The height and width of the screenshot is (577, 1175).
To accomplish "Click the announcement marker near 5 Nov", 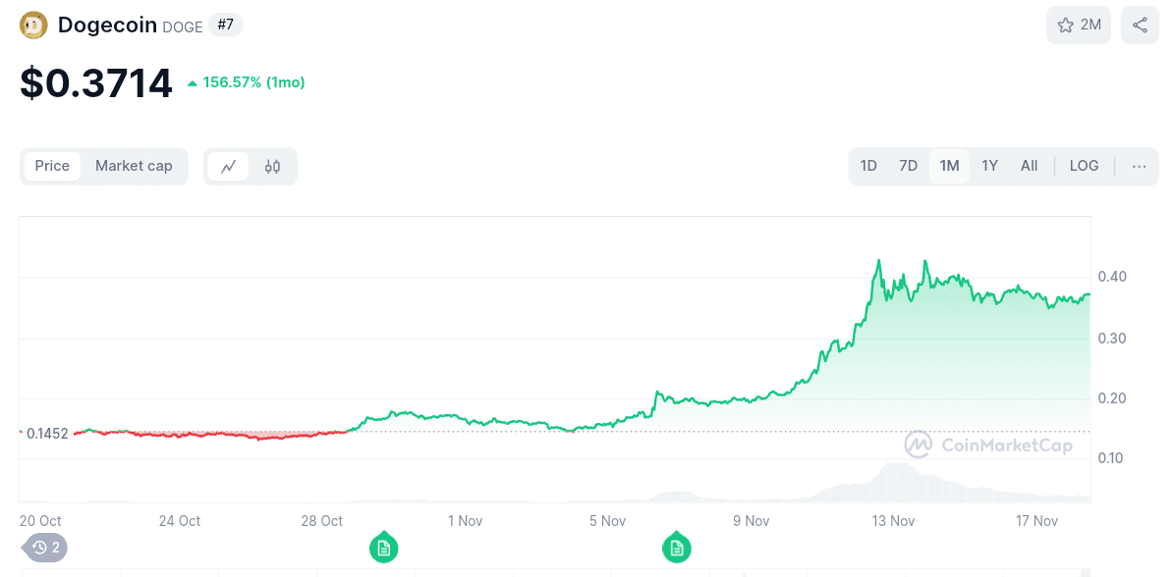I will [677, 548].
